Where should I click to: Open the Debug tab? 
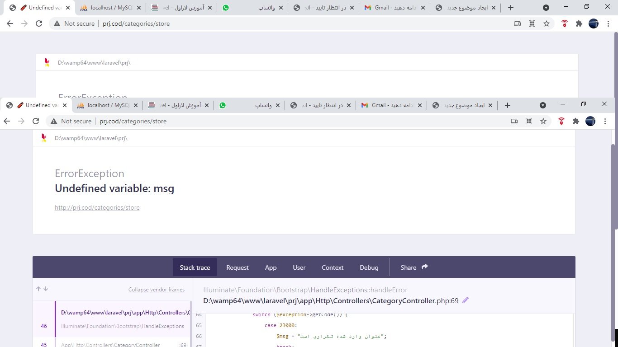(x=369, y=267)
